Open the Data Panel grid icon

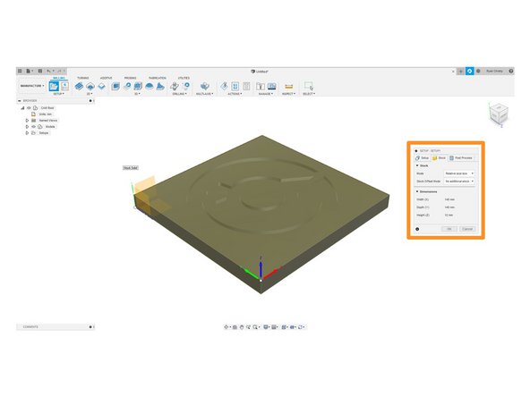(x=20, y=71)
